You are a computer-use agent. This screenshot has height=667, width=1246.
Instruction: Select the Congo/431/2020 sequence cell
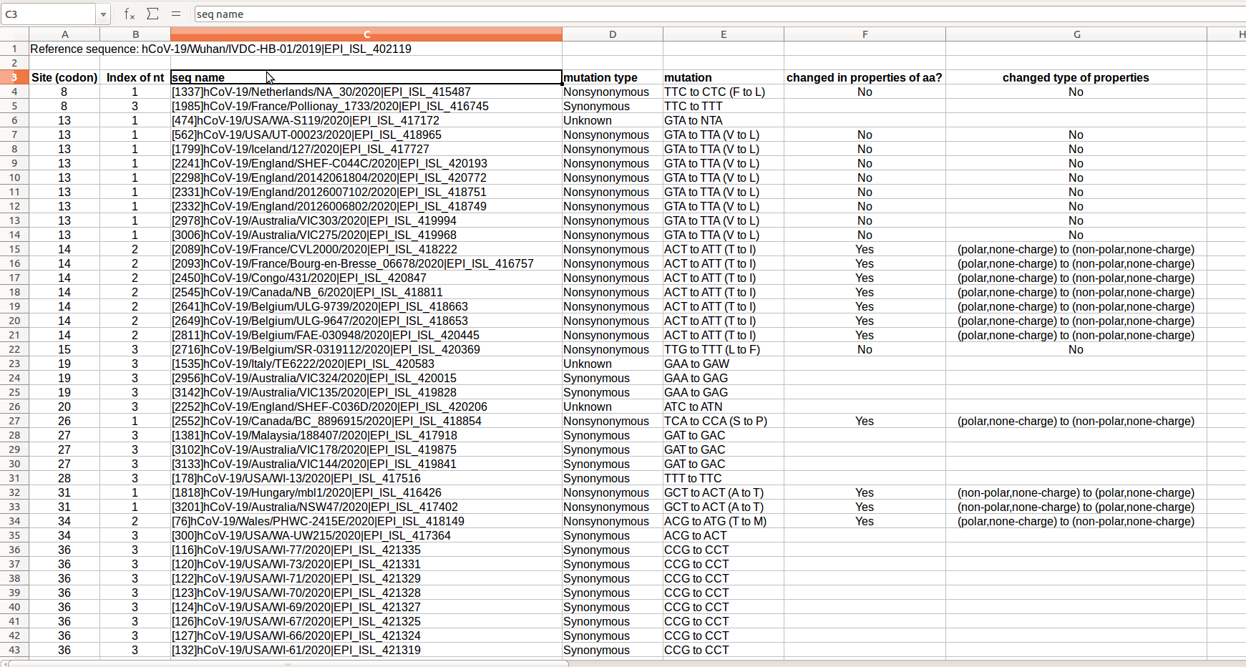click(x=366, y=278)
